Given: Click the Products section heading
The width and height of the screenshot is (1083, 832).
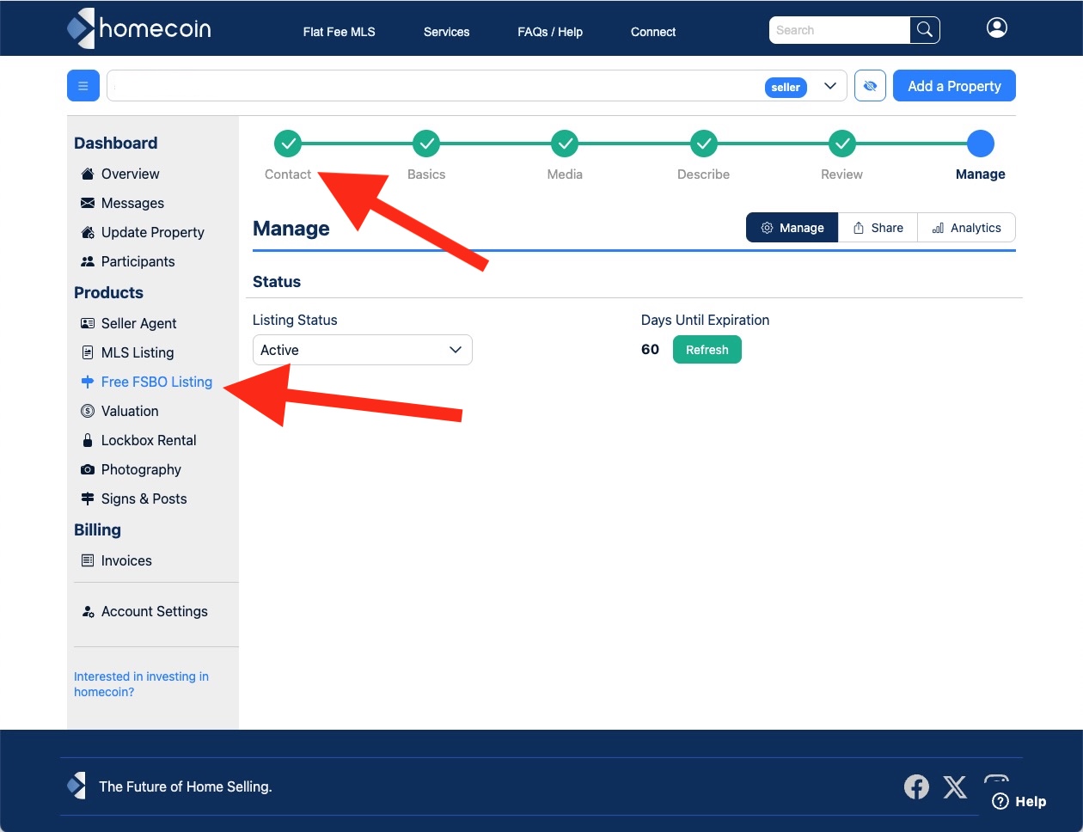Looking at the screenshot, I should coord(108,292).
